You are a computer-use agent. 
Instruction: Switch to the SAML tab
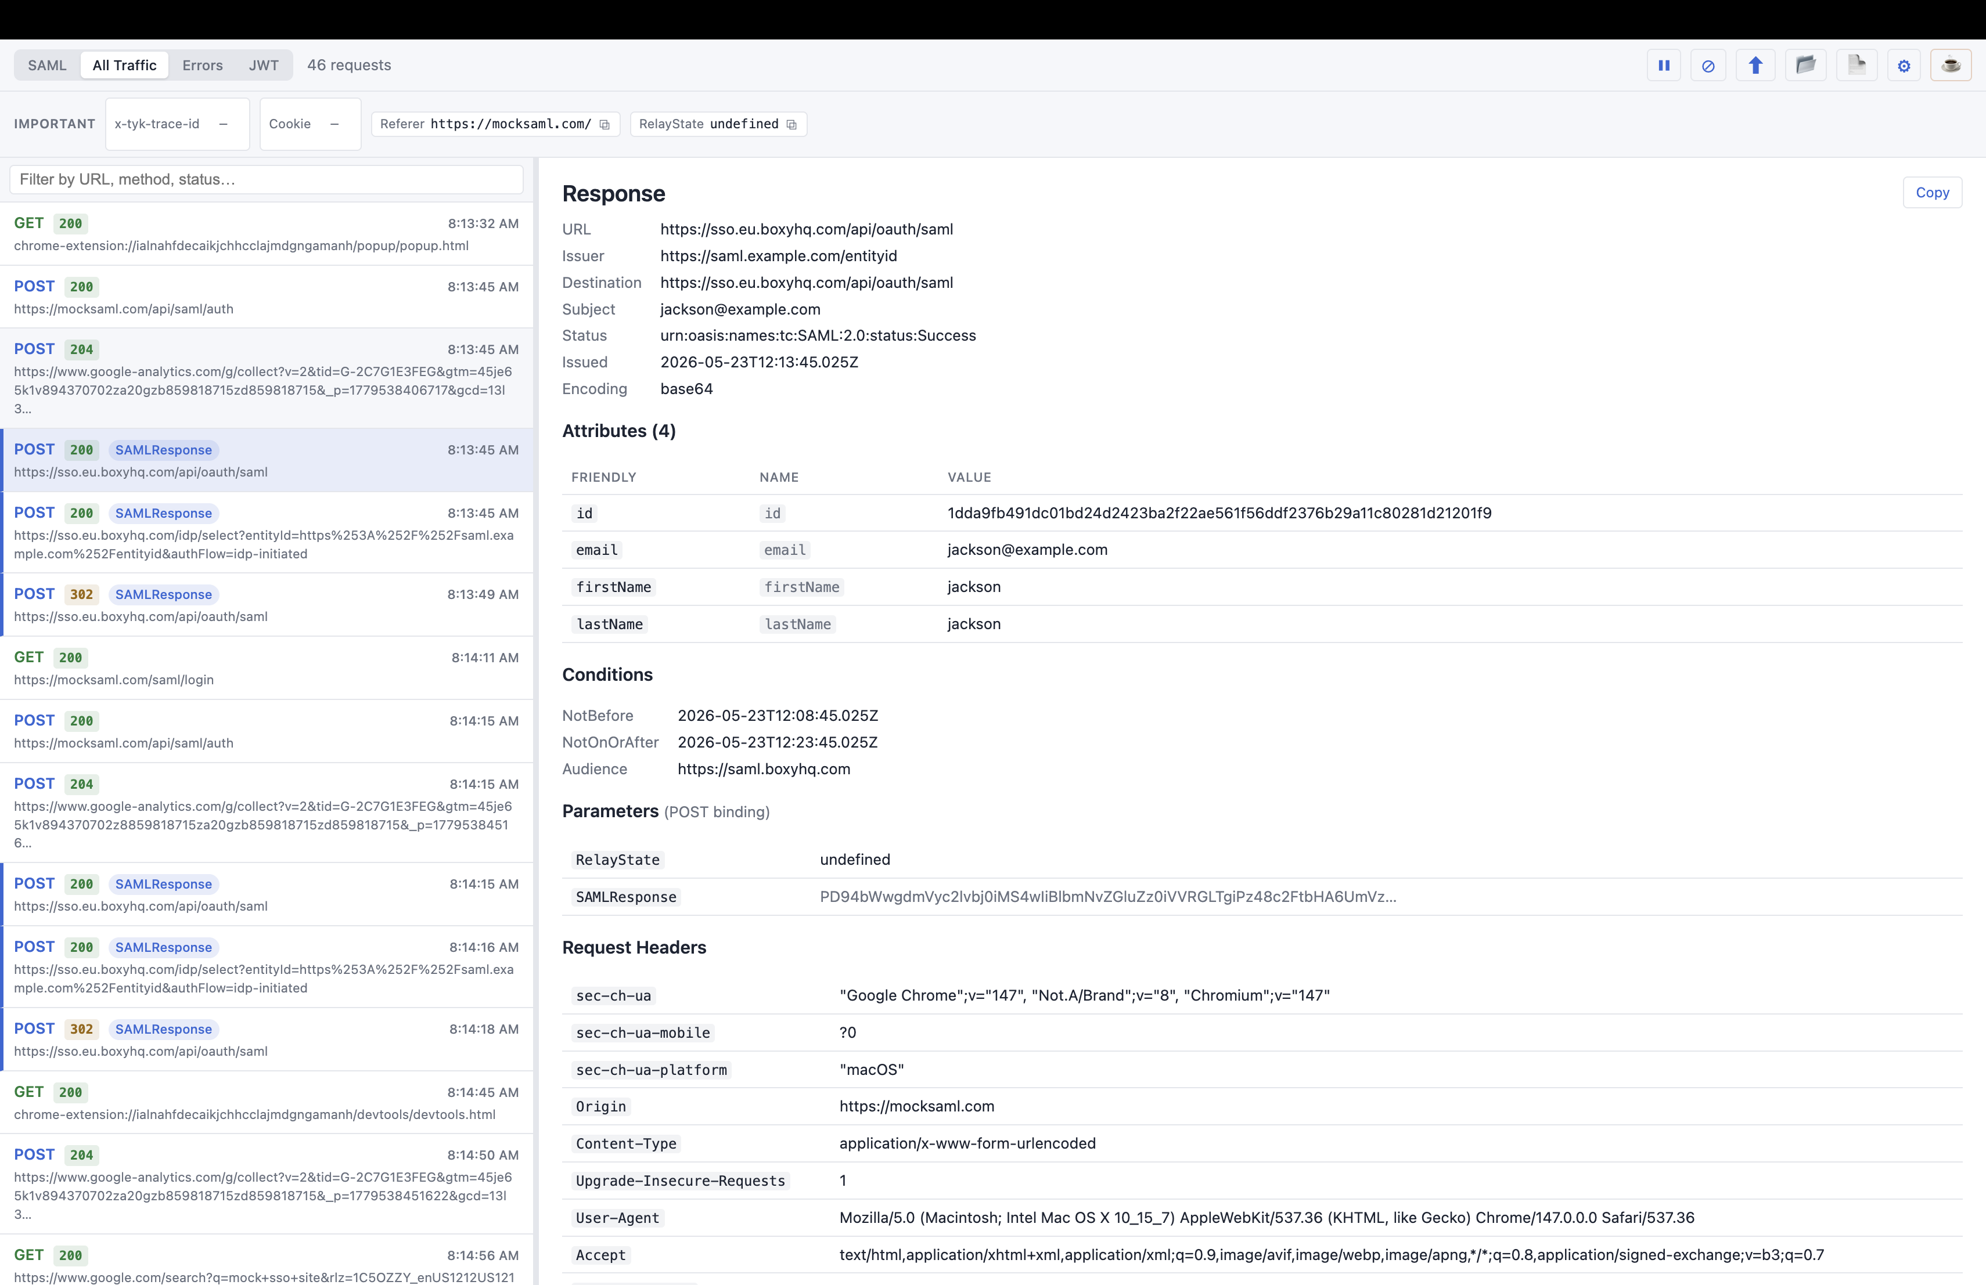tap(46, 65)
